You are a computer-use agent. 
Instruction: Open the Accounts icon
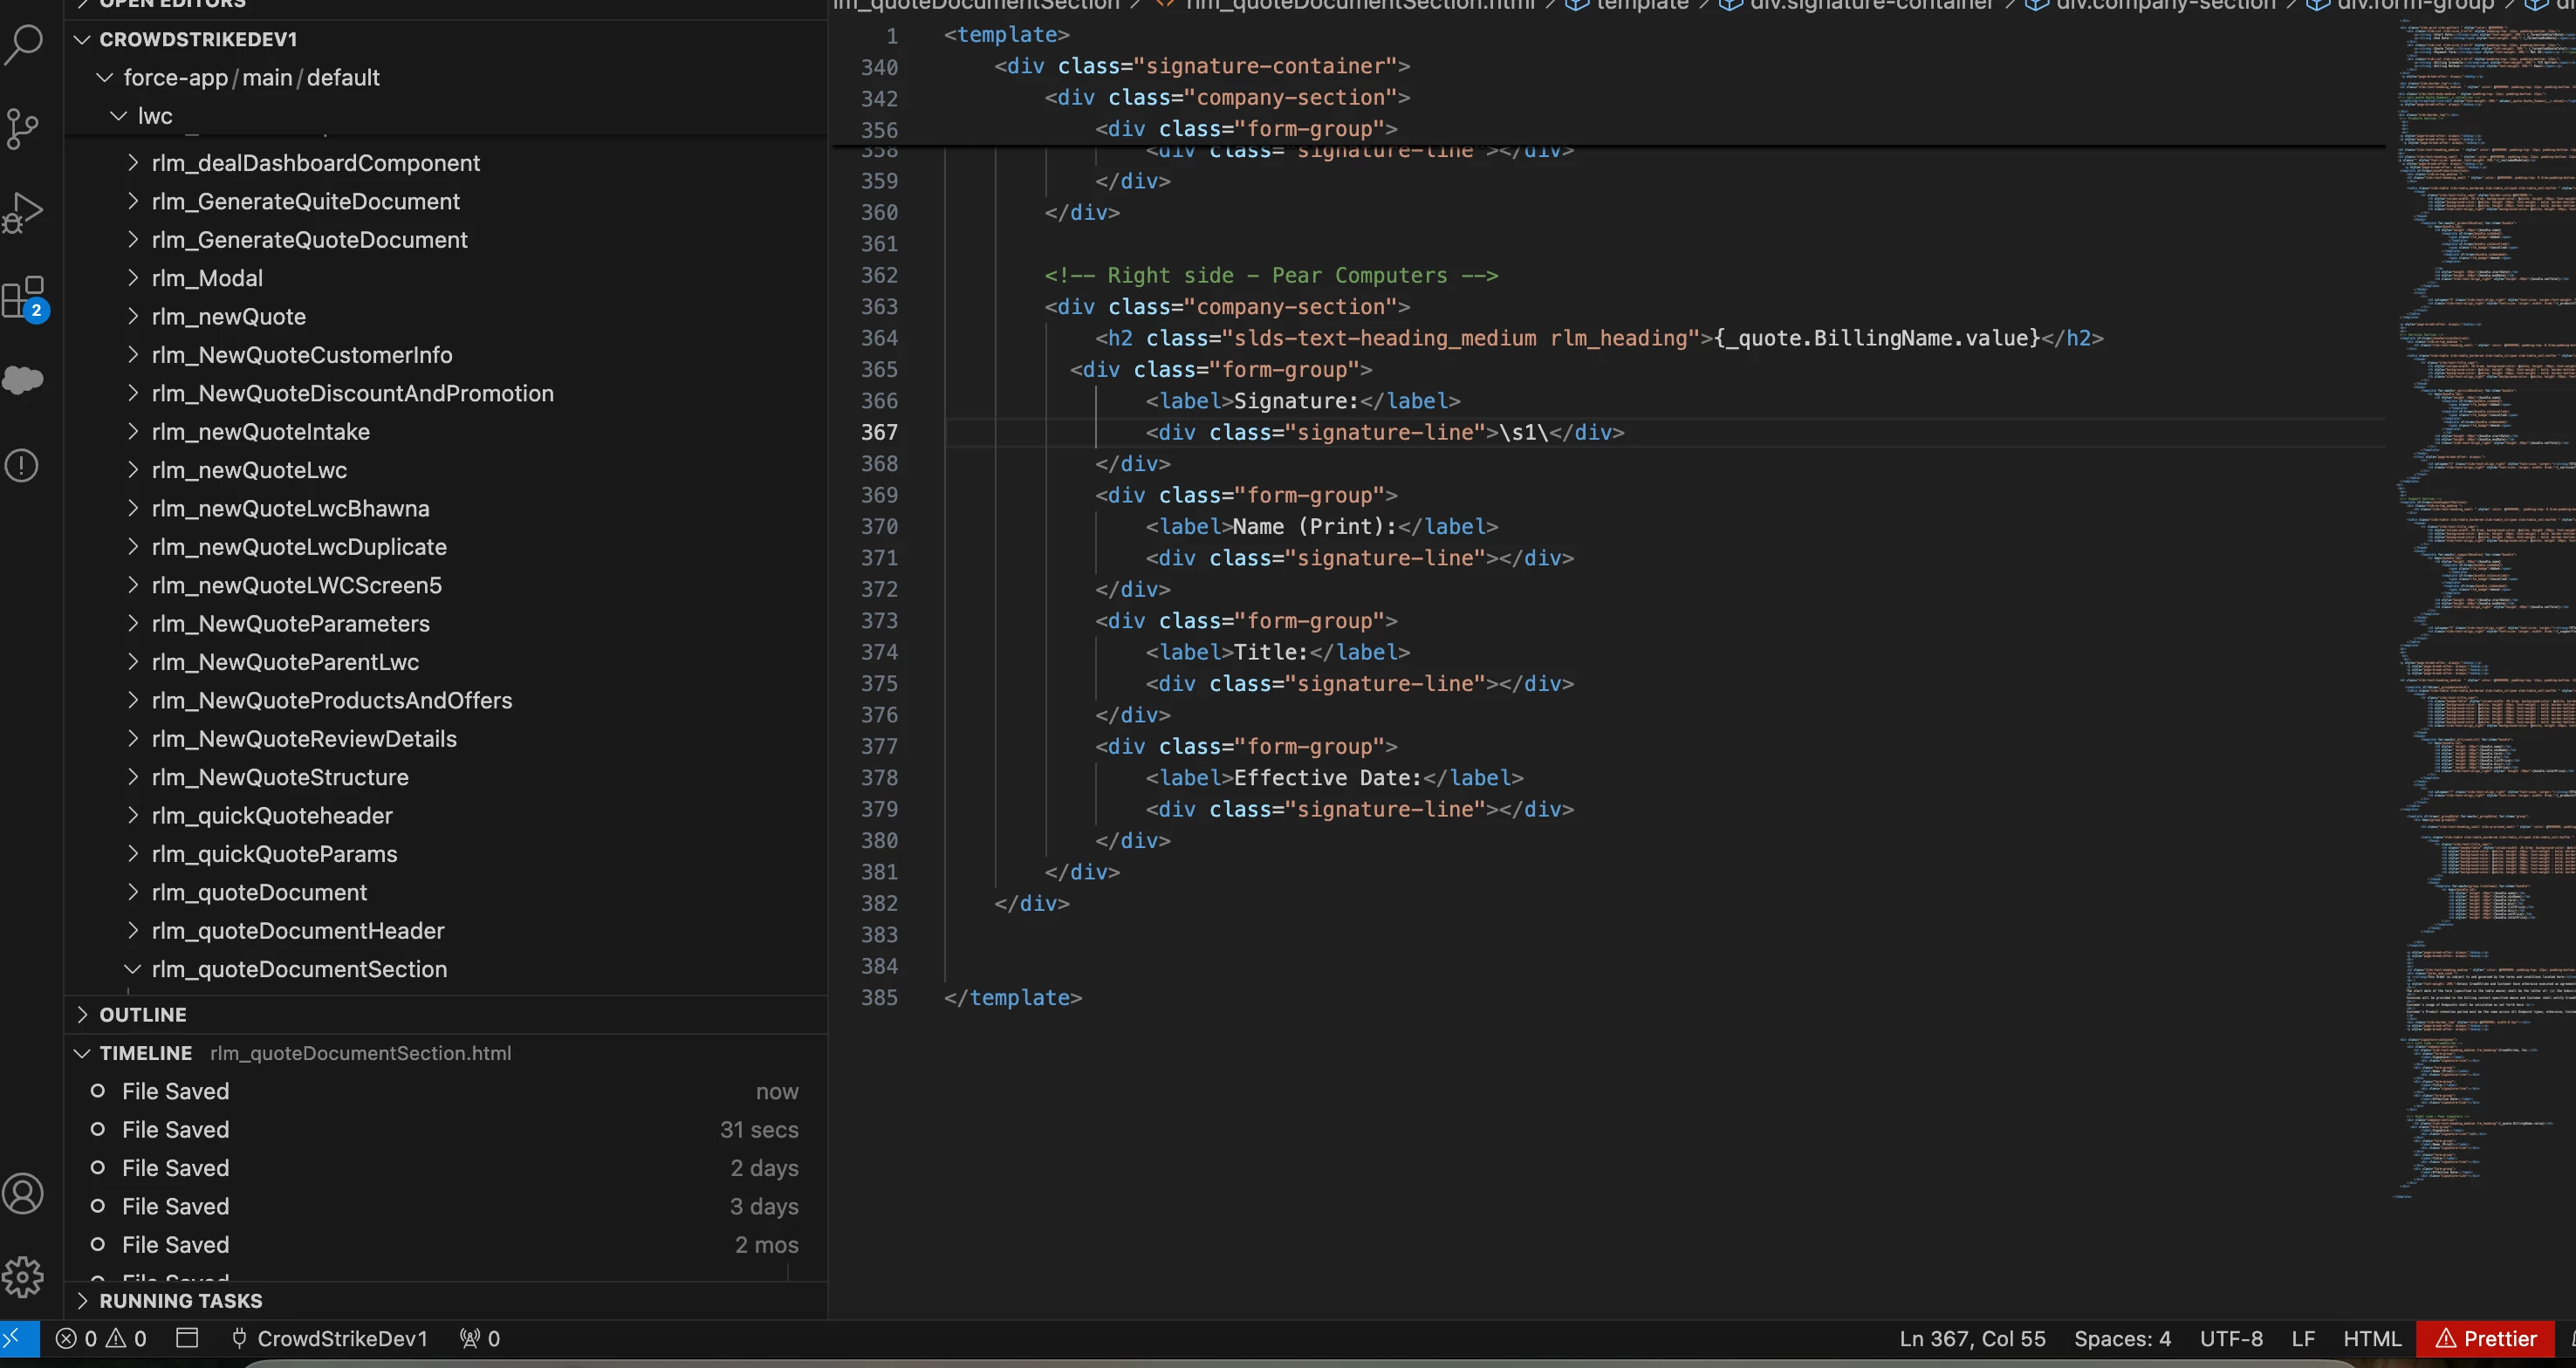click(23, 1193)
